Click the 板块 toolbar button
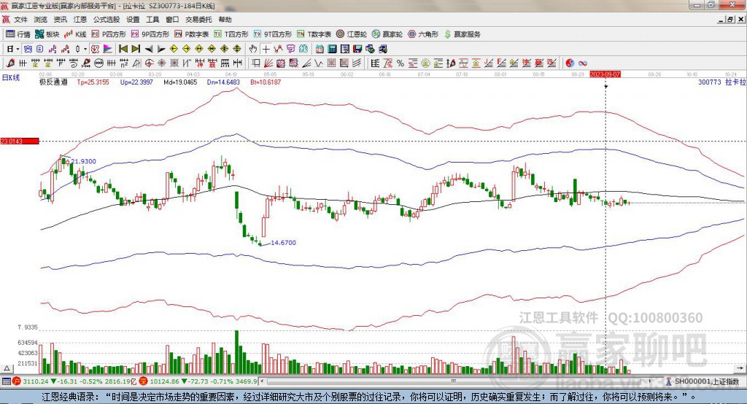 tap(47, 34)
